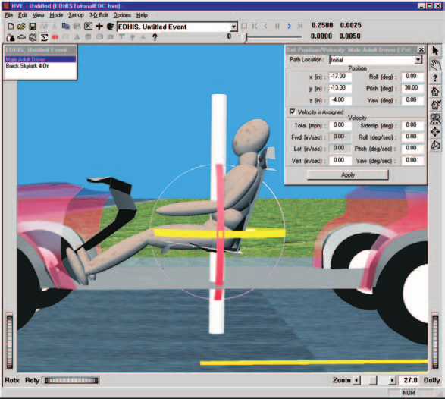Open the Help menu
The height and width of the screenshot is (399, 445).
pos(142,15)
